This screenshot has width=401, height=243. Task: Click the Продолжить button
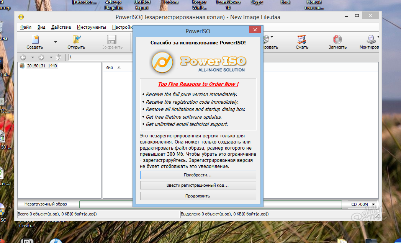[198, 196]
